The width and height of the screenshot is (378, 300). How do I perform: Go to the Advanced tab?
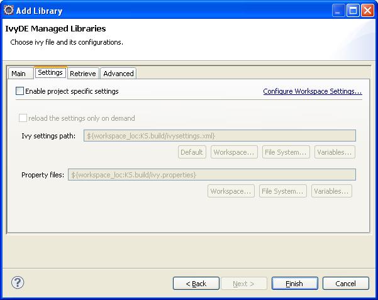(118, 74)
